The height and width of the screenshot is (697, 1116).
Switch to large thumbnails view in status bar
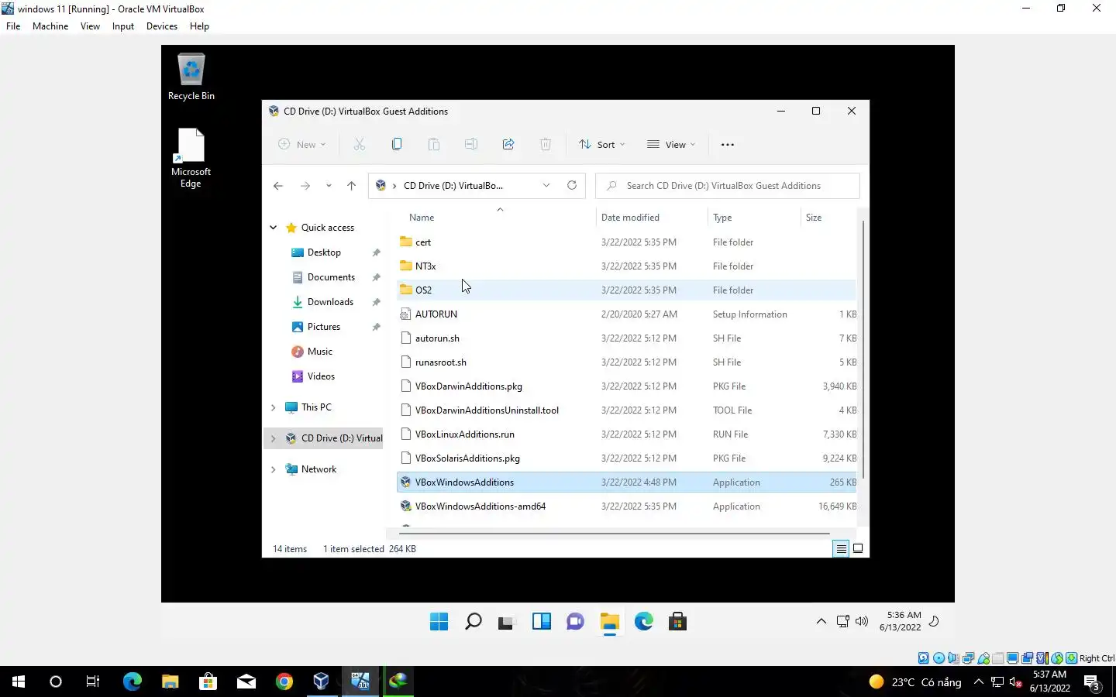(858, 548)
